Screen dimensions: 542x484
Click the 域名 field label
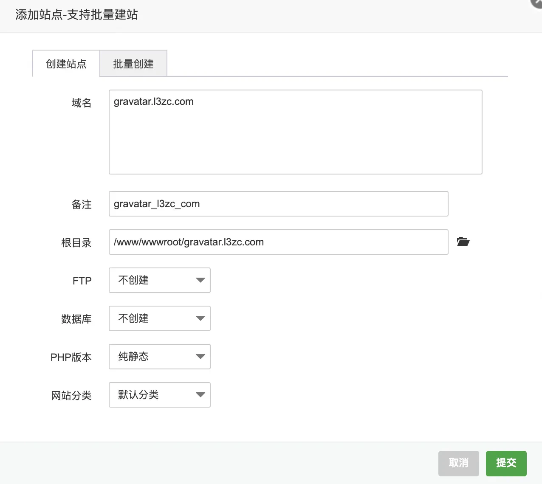tap(81, 102)
